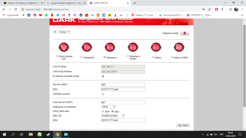Screen dimensions: 246x138
Task: Open Doğrulama ve şifreleme WPA2 dropdown
Action: click(x=109, y=107)
